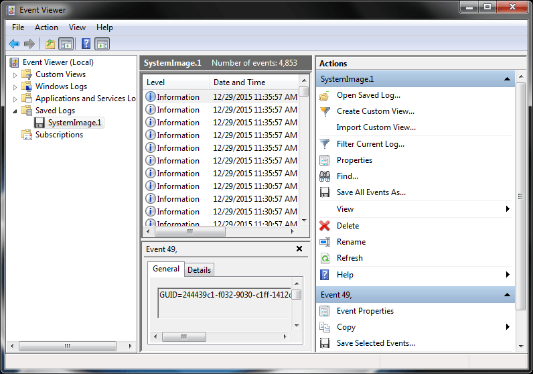Click the Find binoculars icon
Viewport: 533px width, 374px height.
325,176
